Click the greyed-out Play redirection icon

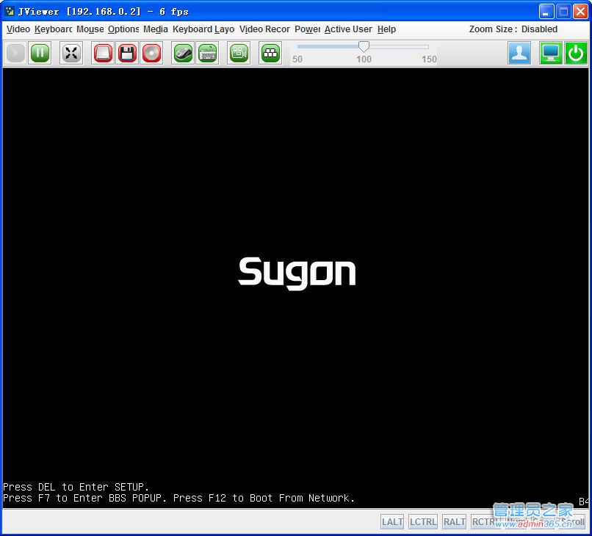click(16, 53)
